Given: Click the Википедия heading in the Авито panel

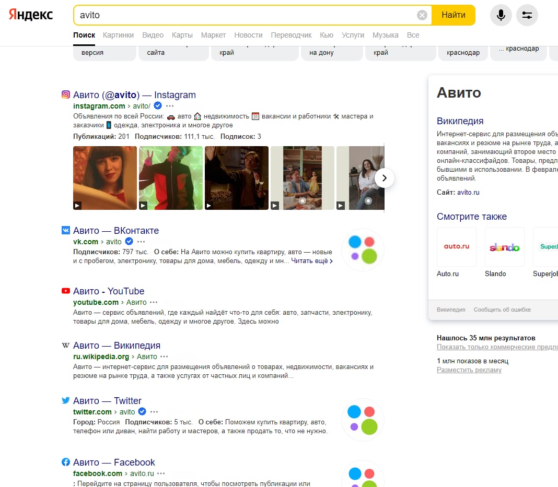Looking at the screenshot, I should coord(460,121).
